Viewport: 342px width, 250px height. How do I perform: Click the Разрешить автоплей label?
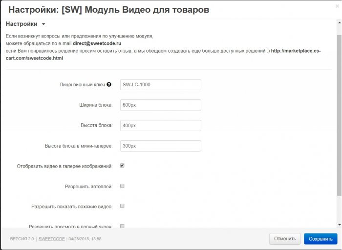click(x=89, y=187)
